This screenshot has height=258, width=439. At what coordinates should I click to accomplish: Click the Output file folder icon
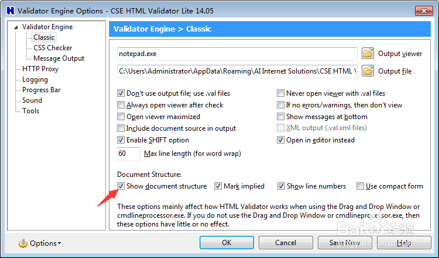tap(368, 71)
